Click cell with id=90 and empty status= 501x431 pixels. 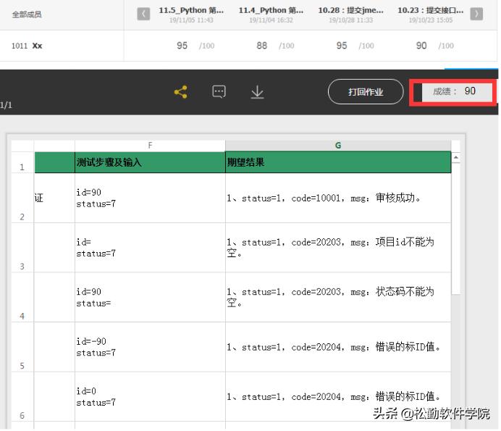coord(150,297)
